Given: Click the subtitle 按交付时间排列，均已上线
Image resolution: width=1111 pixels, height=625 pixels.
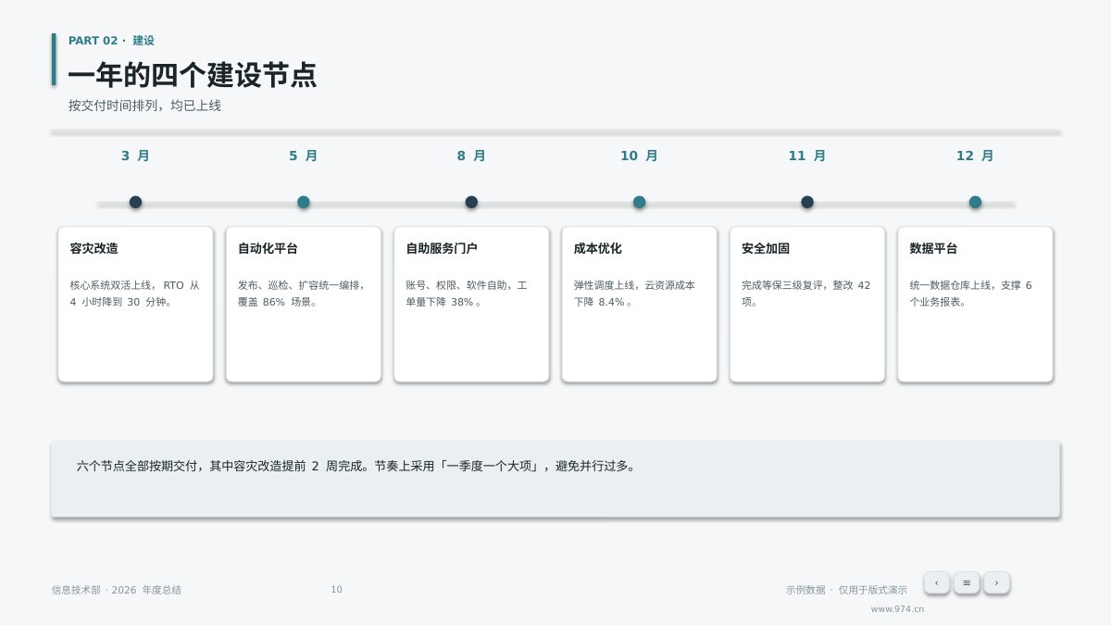Looking at the screenshot, I should tap(144, 106).
